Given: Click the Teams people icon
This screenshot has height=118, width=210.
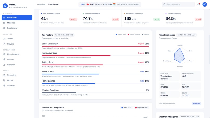Looking at the screenshot, I should (4, 39).
